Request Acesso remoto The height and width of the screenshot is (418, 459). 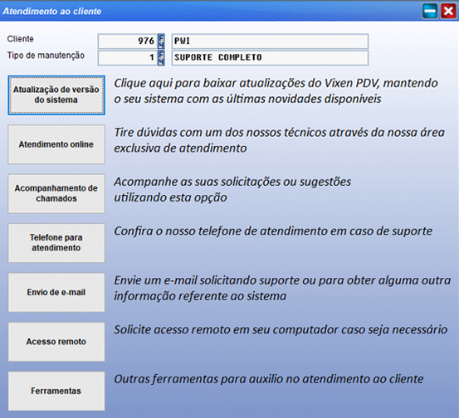(x=56, y=342)
